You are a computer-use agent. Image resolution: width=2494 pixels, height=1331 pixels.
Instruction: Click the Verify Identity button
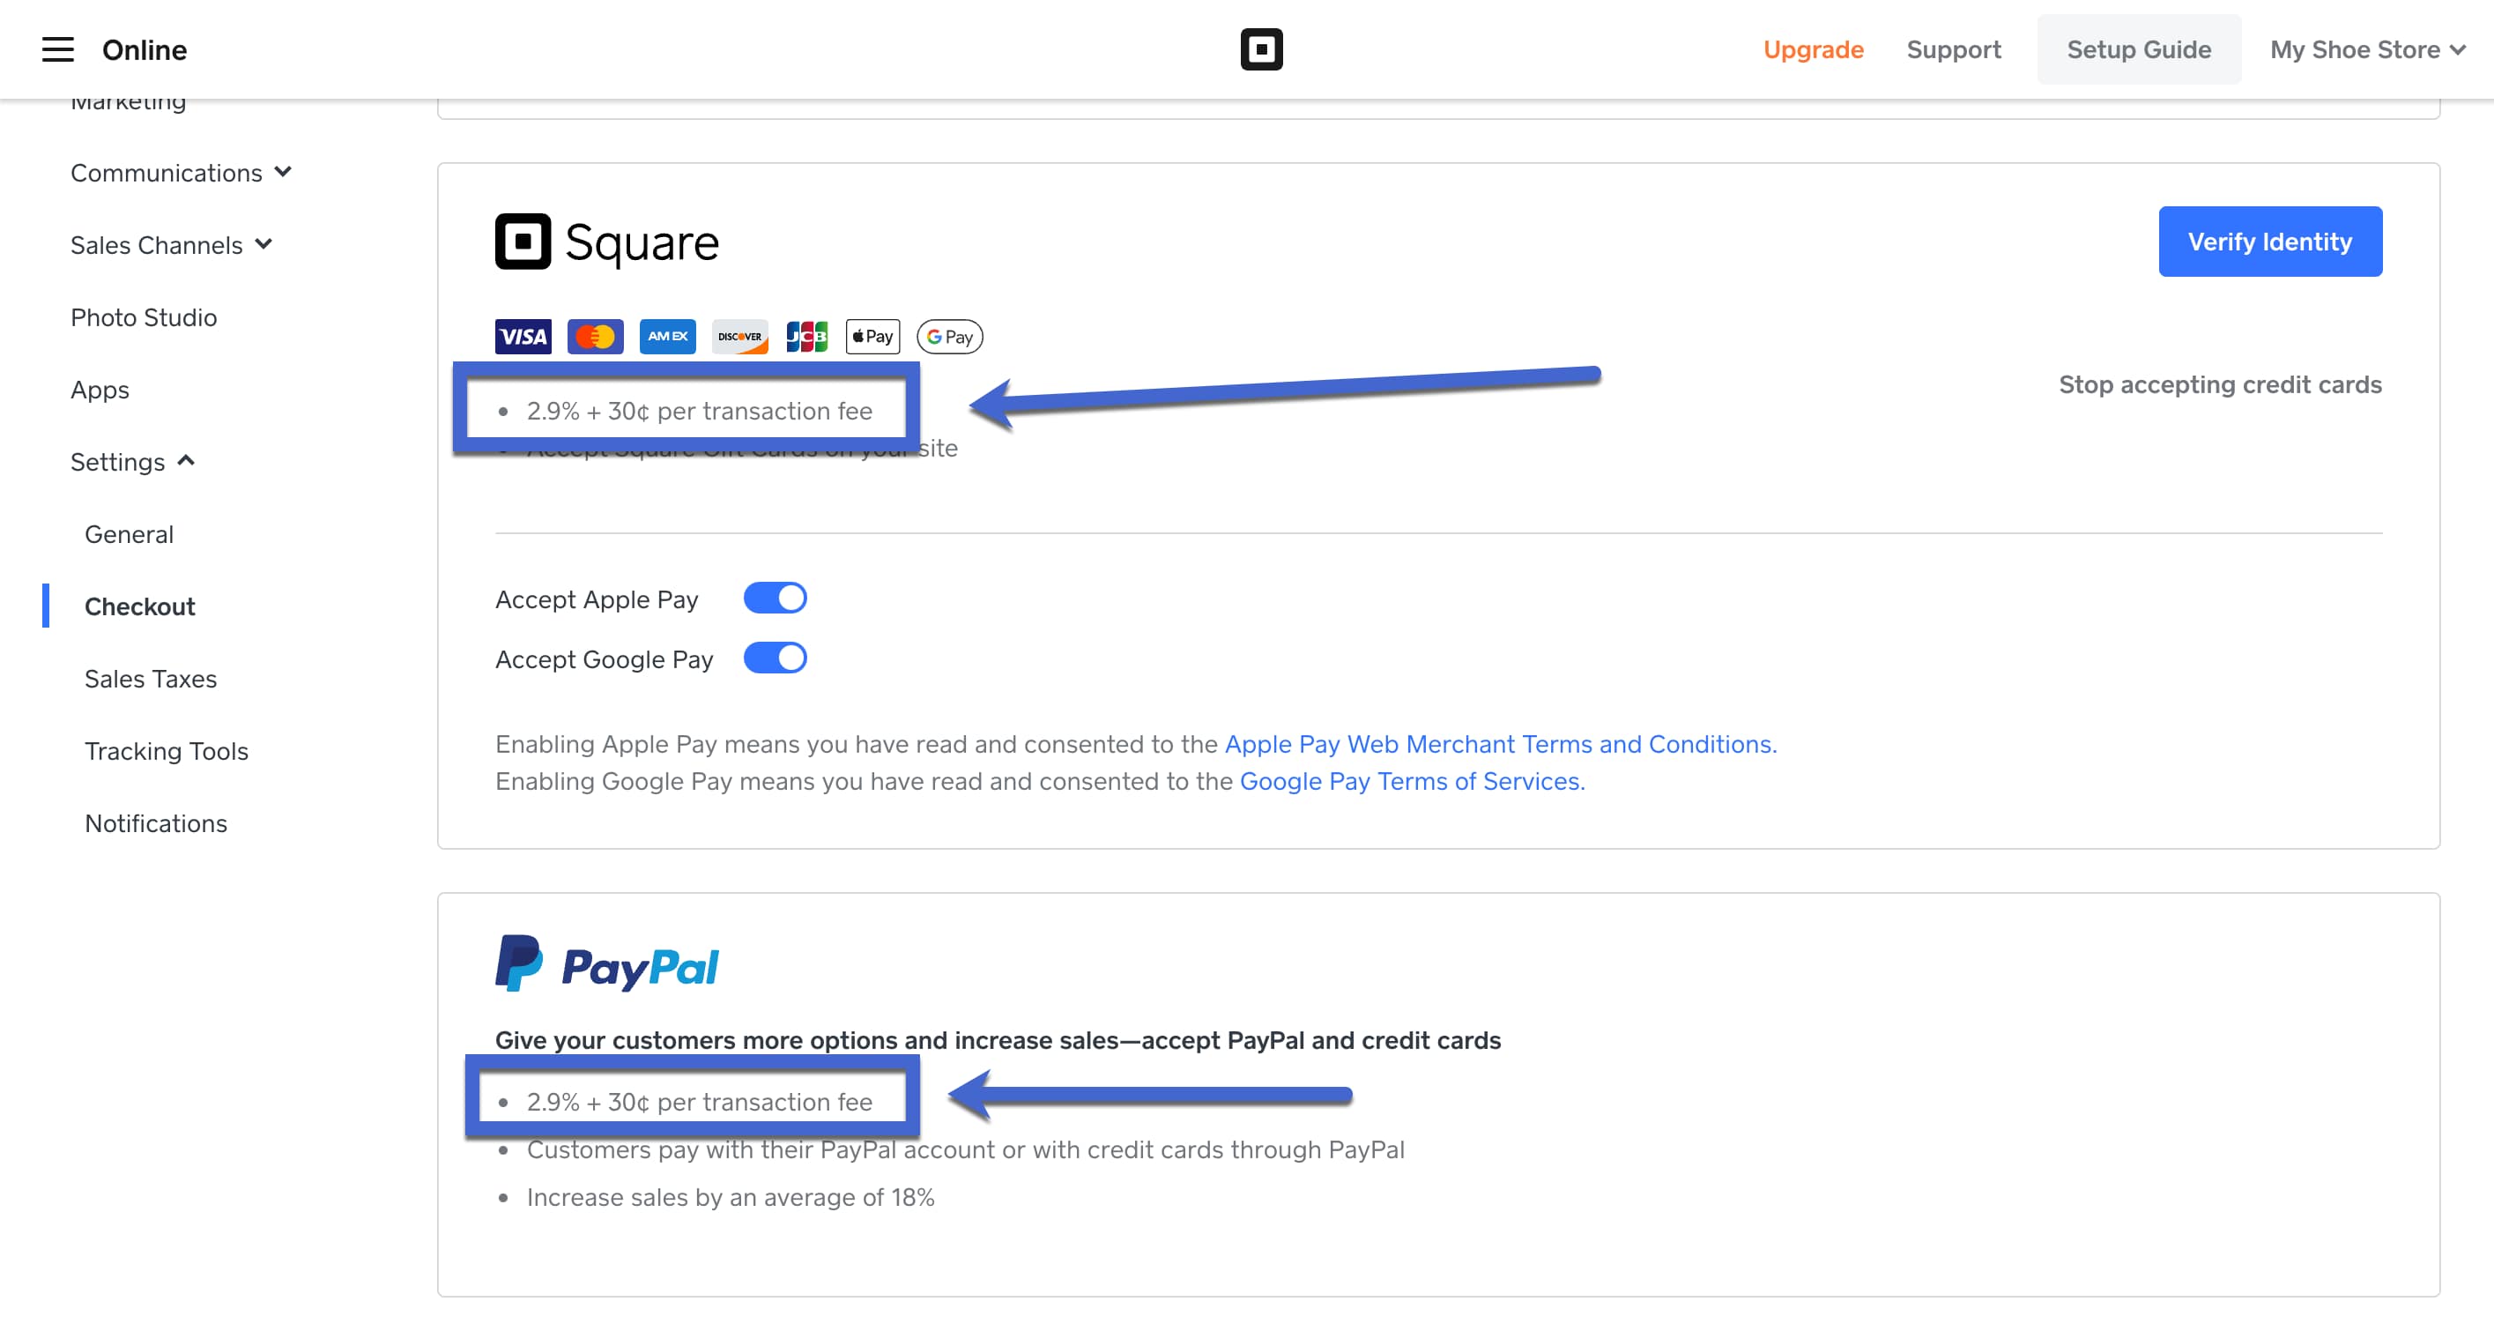pyautogui.click(x=2269, y=242)
